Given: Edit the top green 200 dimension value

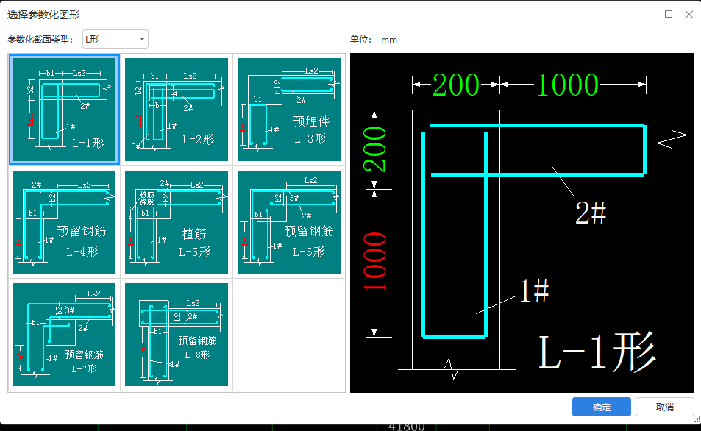Looking at the screenshot, I should 455,85.
